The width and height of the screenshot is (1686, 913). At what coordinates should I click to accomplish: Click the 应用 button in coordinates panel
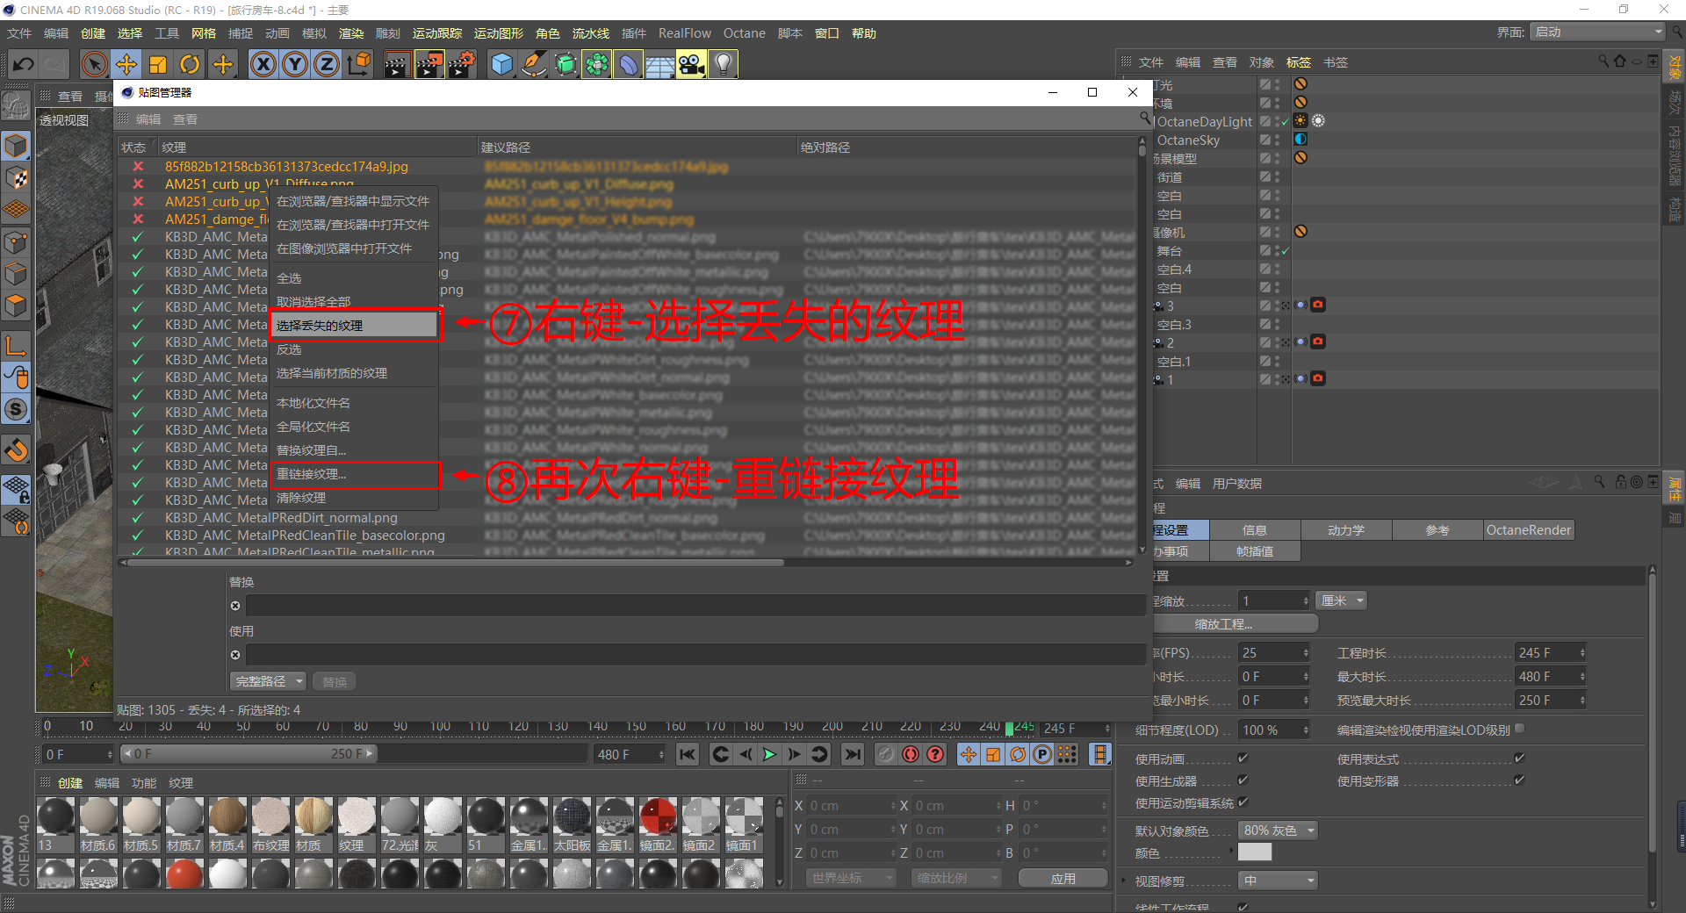coord(1063,878)
